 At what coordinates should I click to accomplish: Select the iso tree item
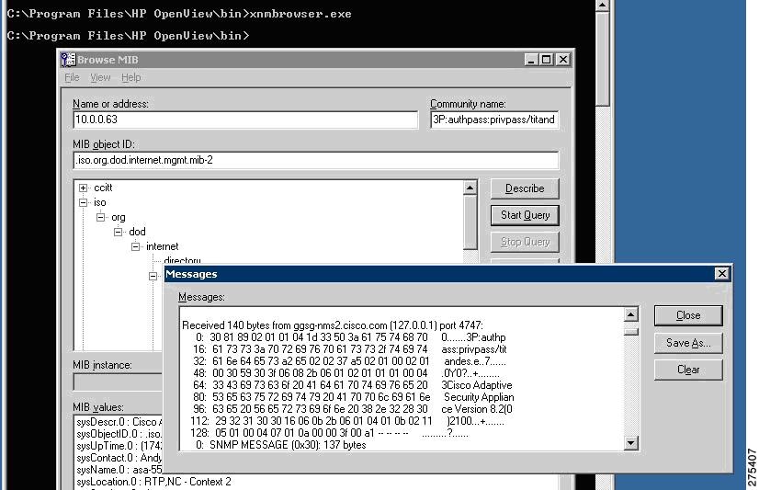click(x=100, y=202)
